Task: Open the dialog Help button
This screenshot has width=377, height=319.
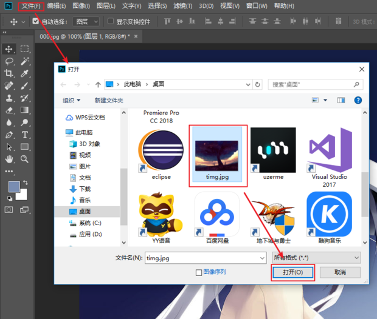Action: (x=358, y=100)
